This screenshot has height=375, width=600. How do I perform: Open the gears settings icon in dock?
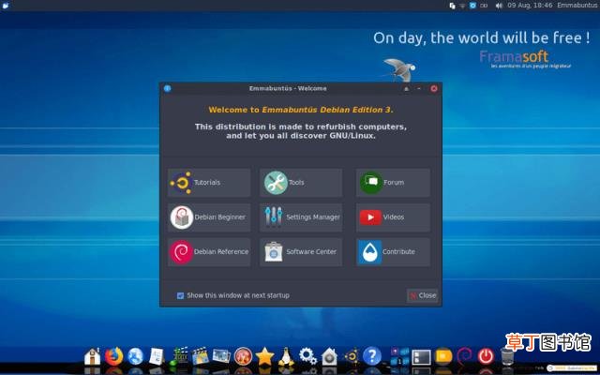point(307,356)
